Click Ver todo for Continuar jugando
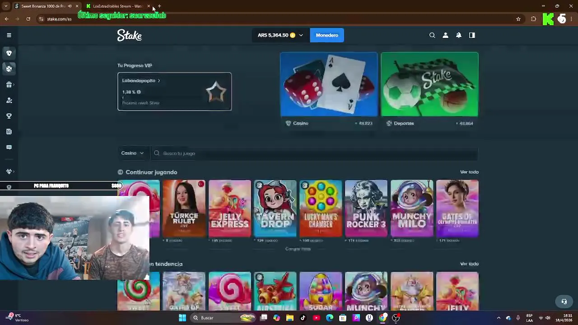This screenshot has width=578, height=325. [x=469, y=172]
